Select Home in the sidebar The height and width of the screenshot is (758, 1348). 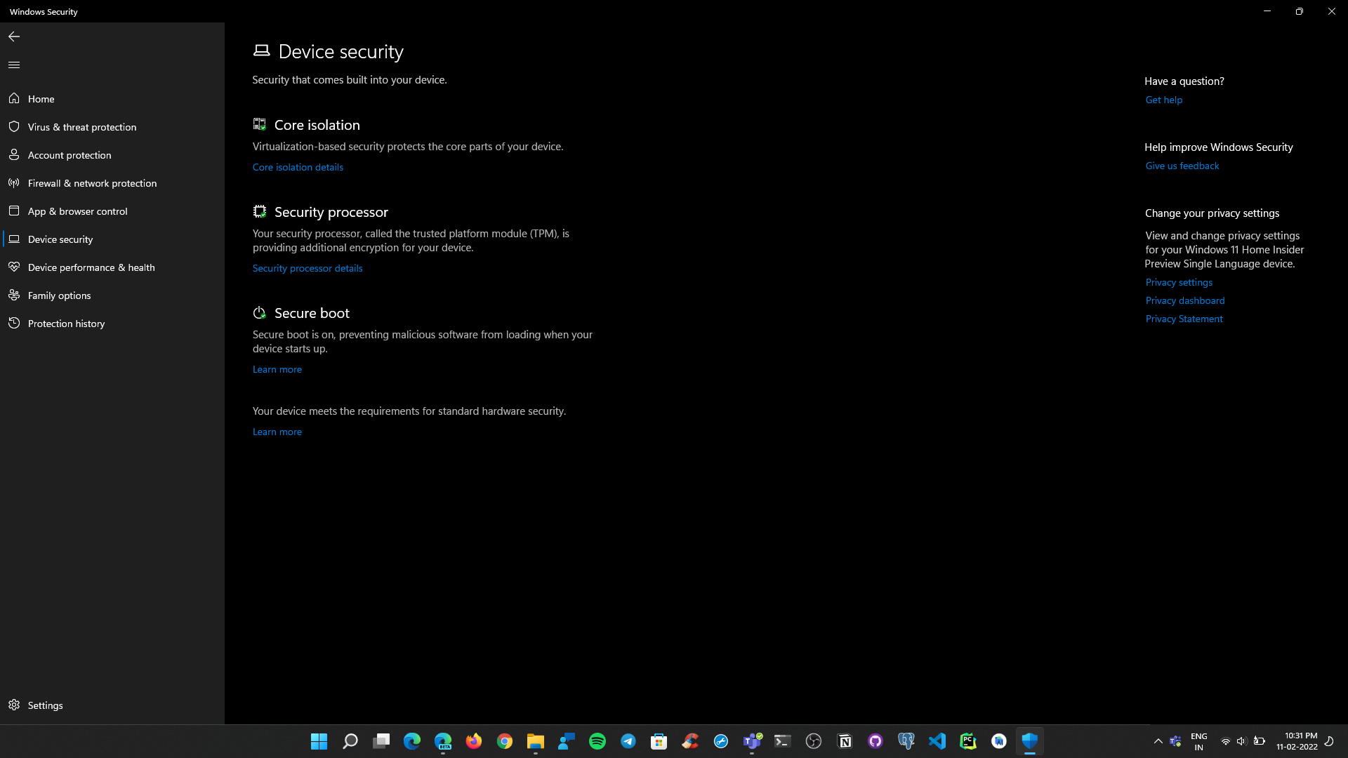click(x=41, y=98)
